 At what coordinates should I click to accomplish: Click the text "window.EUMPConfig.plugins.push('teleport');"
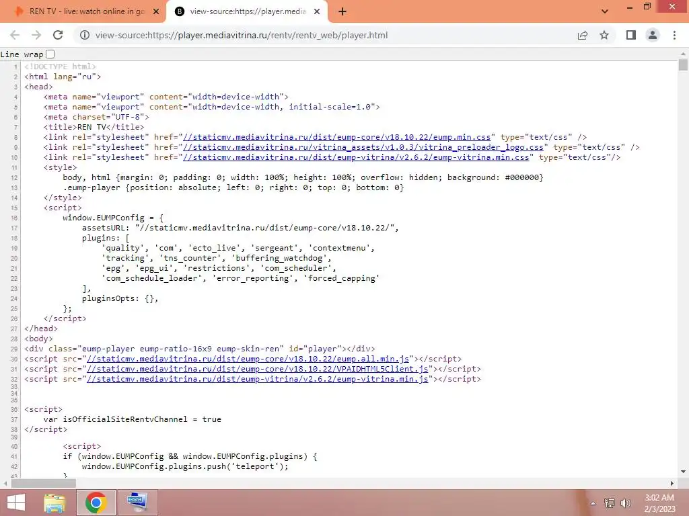185,466
